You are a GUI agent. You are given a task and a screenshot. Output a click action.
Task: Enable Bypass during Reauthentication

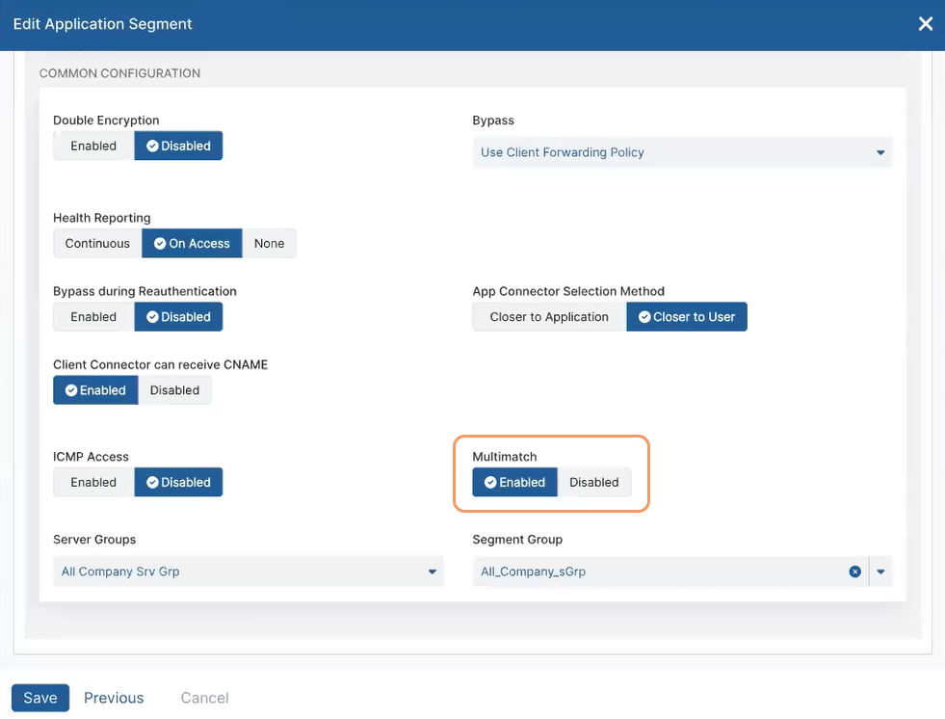(x=93, y=317)
